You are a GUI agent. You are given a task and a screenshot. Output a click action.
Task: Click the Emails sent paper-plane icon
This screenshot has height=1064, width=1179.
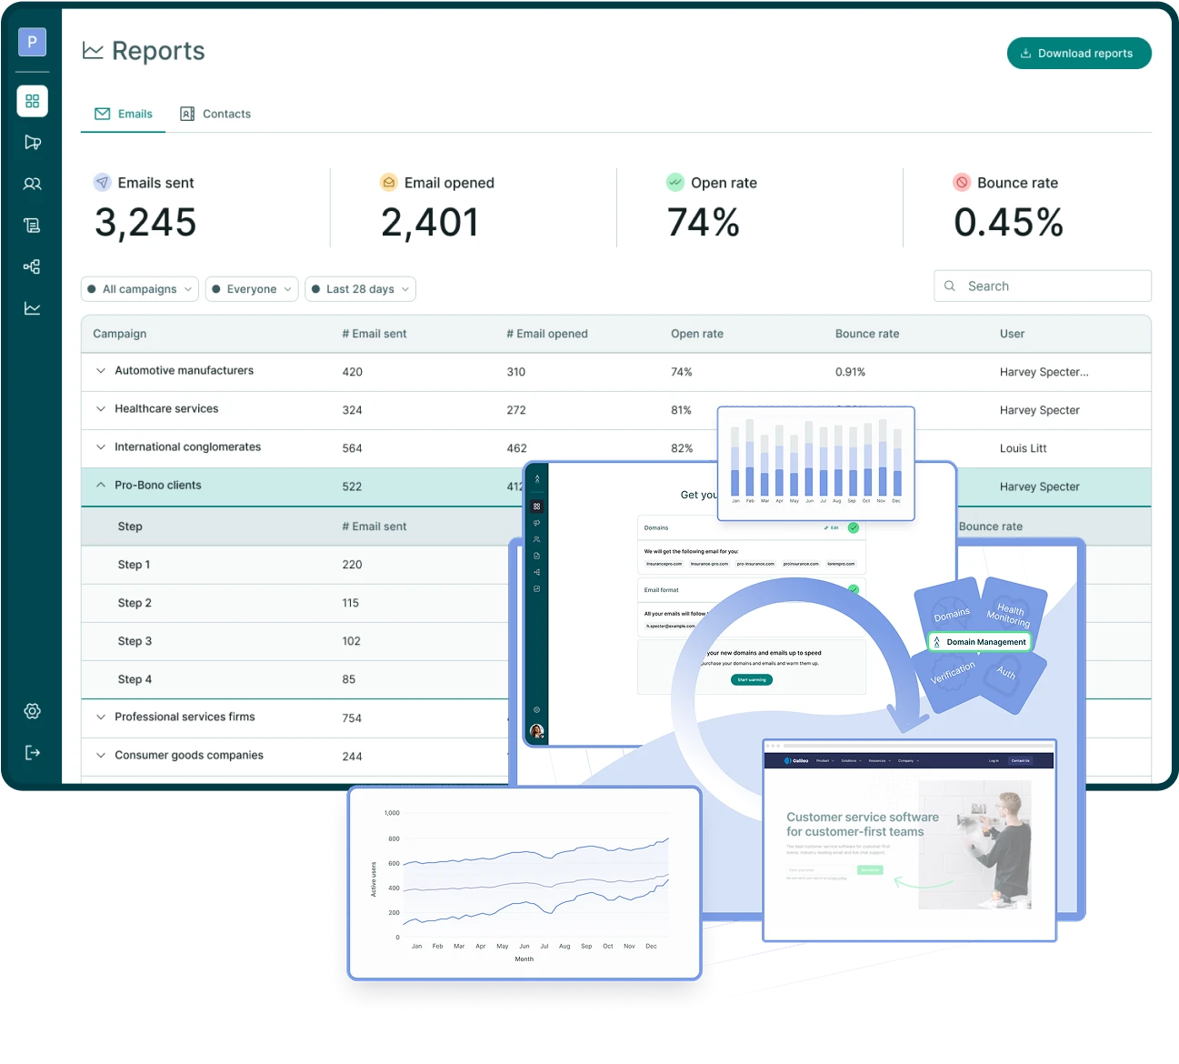click(x=103, y=183)
